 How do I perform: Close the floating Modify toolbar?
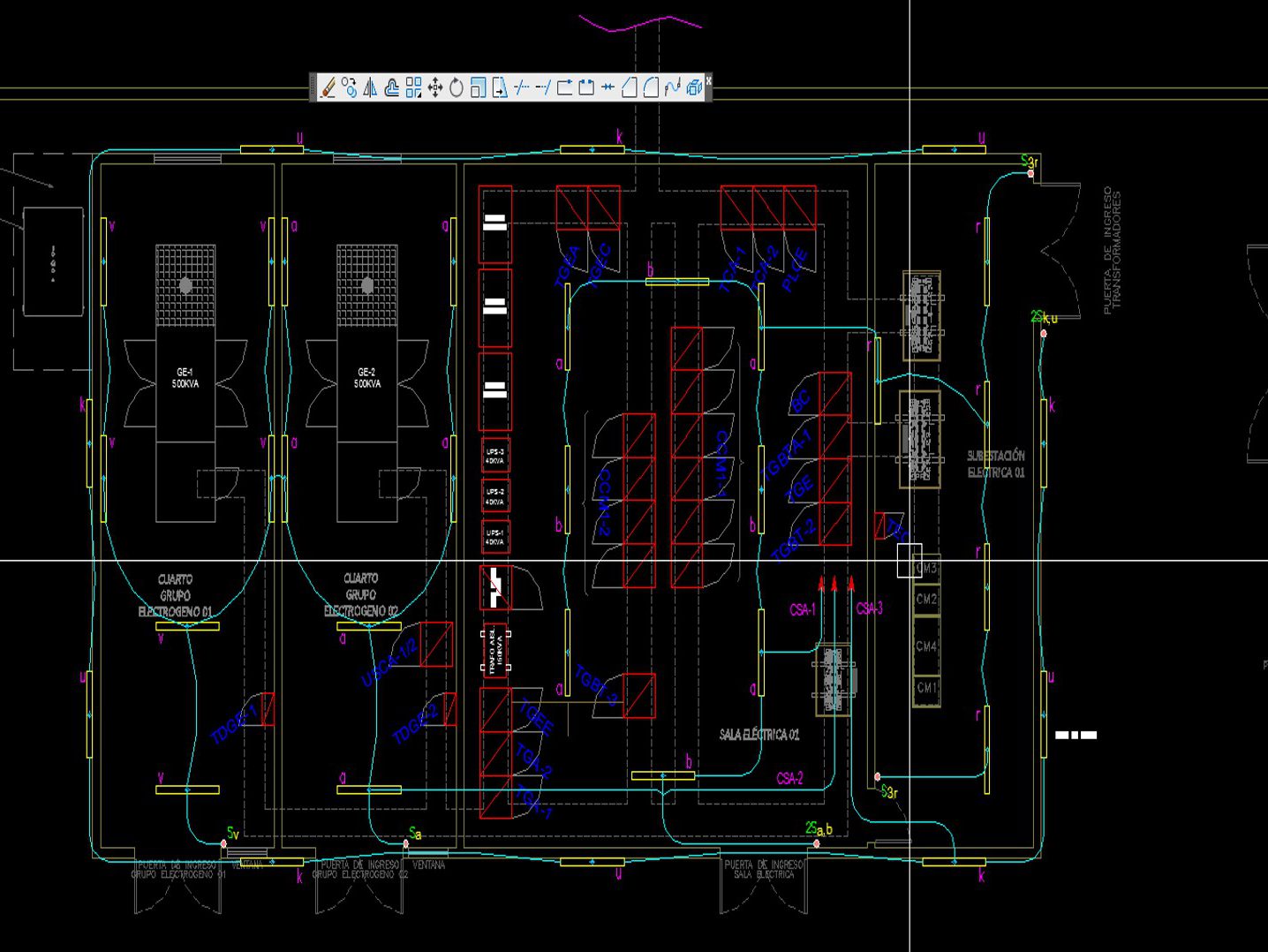point(708,80)
